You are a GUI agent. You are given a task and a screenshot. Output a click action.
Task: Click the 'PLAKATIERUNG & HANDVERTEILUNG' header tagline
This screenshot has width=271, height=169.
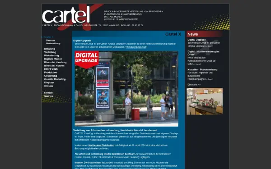pos(123,14)
